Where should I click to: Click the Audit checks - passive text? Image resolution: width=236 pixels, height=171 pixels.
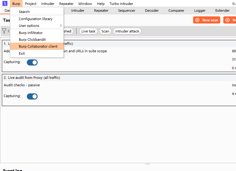[x=22, y=85]
